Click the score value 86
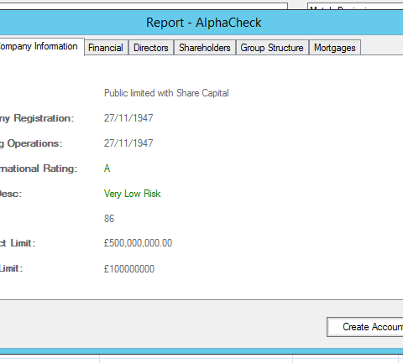 pos(109,219)
